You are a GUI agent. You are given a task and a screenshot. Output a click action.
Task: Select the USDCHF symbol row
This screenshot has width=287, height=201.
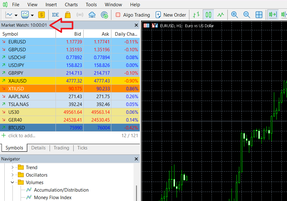70,58
